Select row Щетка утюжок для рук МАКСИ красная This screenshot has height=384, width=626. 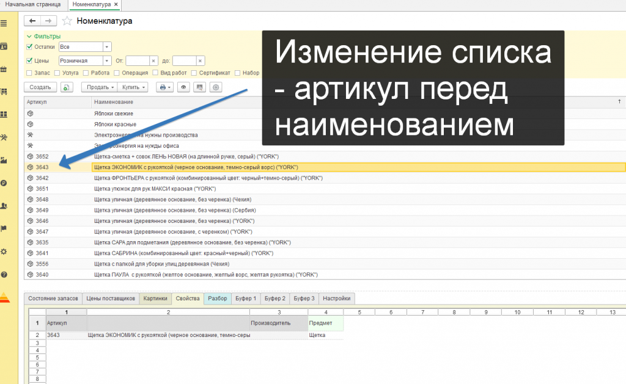[324, 189]
